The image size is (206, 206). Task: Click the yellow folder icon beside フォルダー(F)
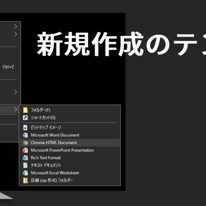25,110
